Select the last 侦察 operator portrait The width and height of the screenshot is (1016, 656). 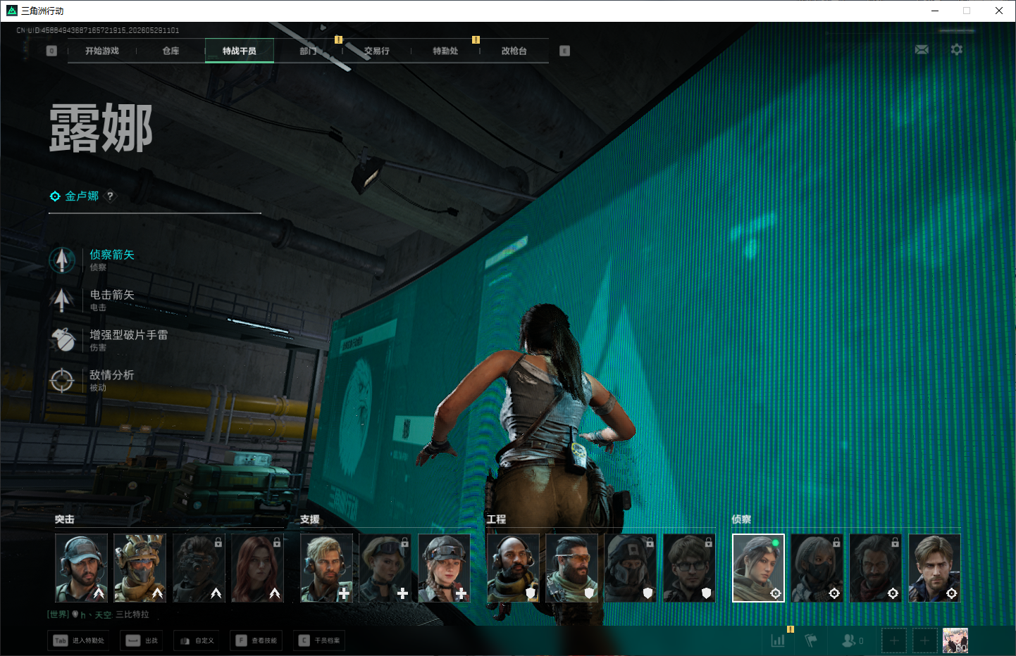(934, 568)
